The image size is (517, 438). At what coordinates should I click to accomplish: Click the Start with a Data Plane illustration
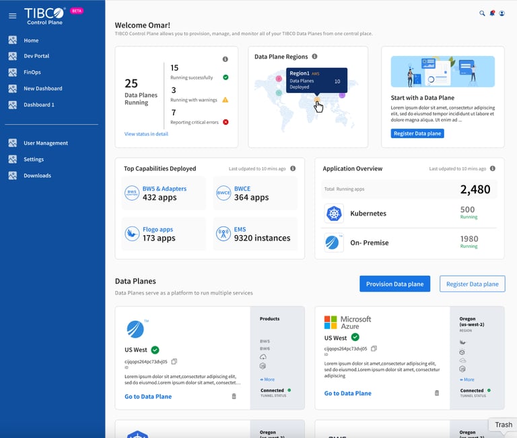point(442,71)
